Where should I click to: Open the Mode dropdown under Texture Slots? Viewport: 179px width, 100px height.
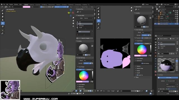pyautogui.click(x=88, y=18)
